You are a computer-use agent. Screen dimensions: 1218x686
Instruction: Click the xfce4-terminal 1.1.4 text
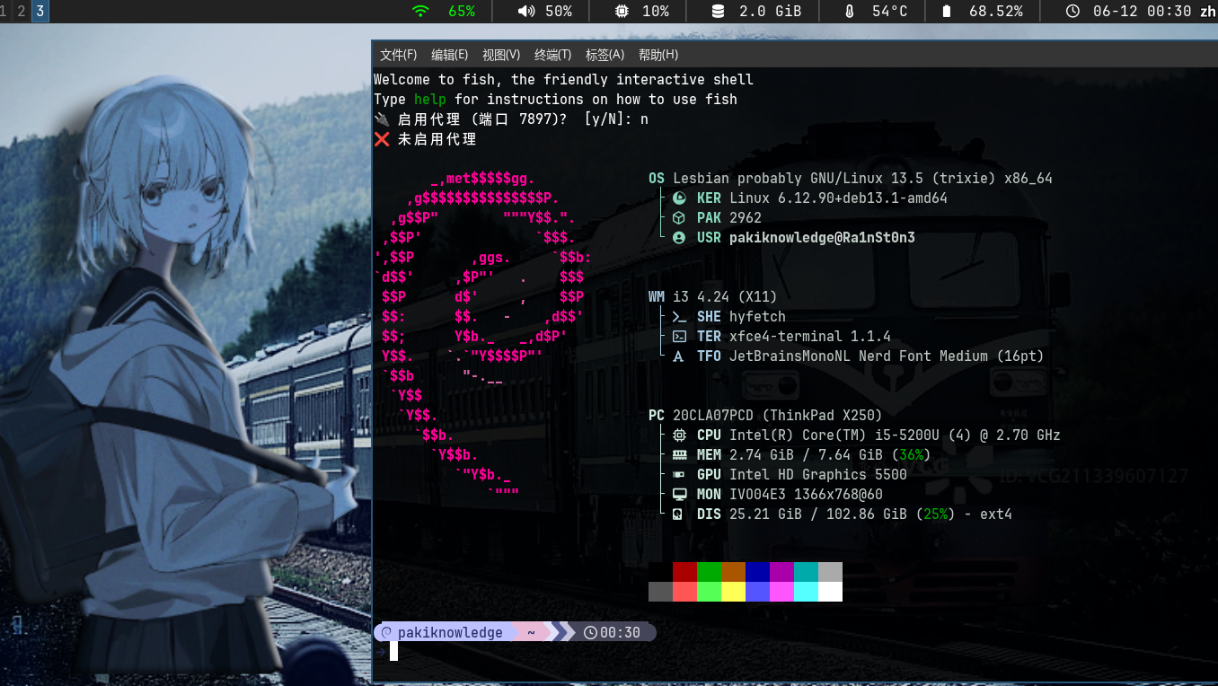coord(810,337)
